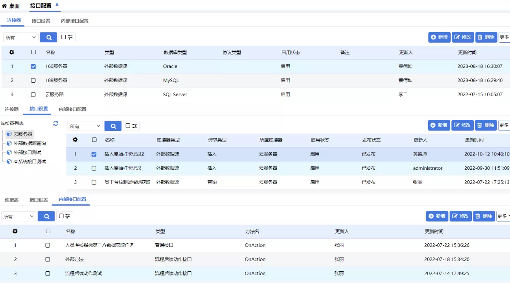Click the 2022-07-18 15:34:20 timestamp cell
510x283 pixels.
447,259
